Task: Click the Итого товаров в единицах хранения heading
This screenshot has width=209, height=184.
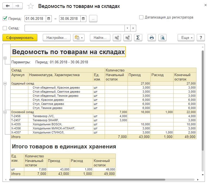Action: coord(64,146)
